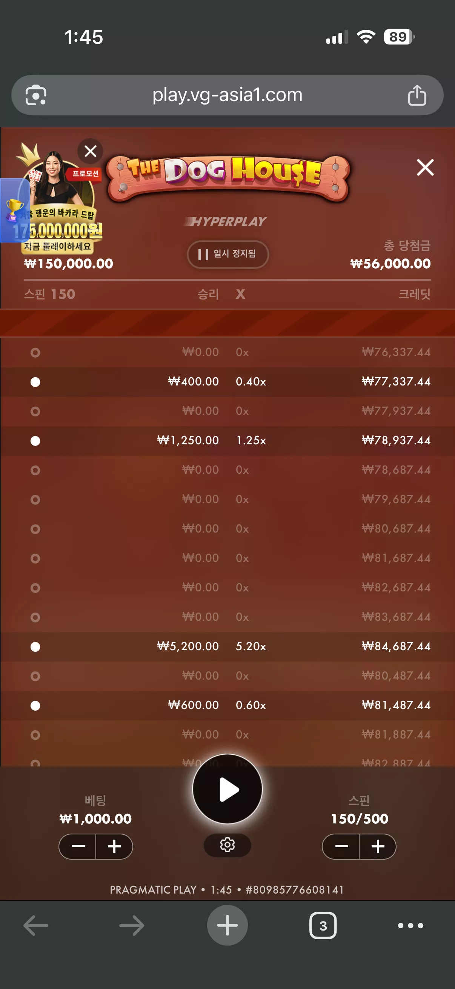The width and height of the screenshot is (455, 989).
Task: Go forward with browser forward arrow
Action: (132, 925)
